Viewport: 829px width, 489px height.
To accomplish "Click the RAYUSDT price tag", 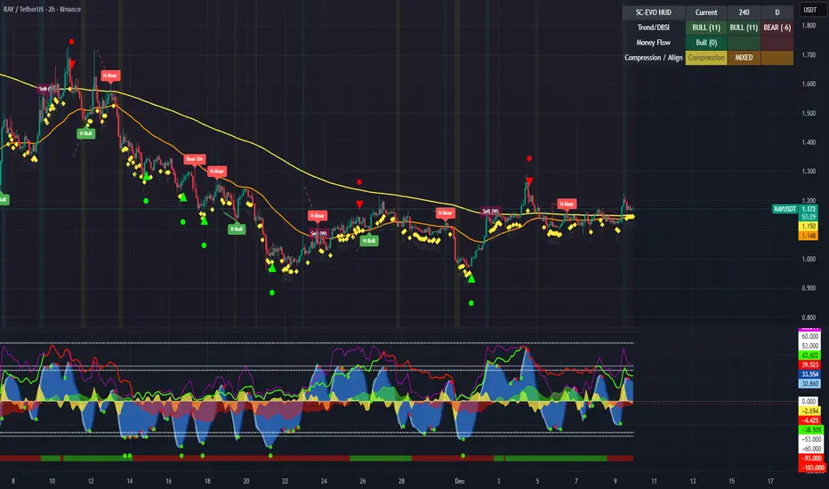I will (785, 209).
